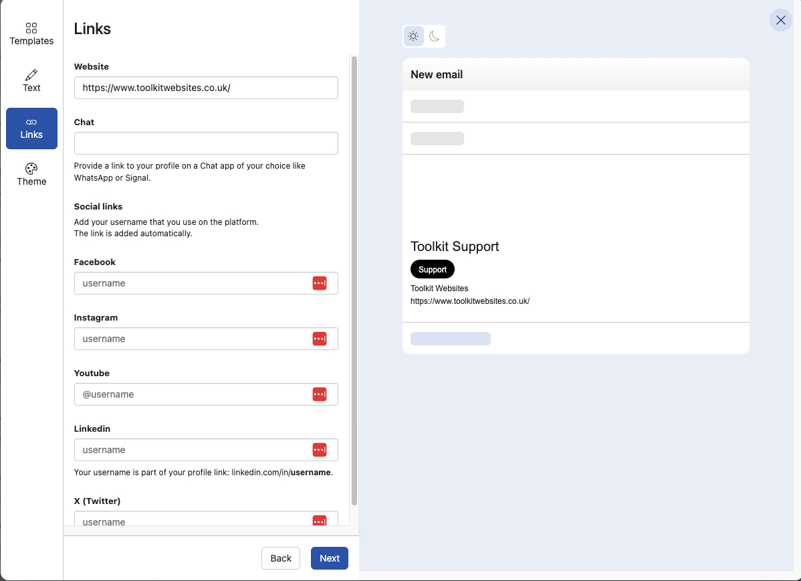Focus the Chat link input field
This screenshot has width=801, height=581.
coord(206,143)
